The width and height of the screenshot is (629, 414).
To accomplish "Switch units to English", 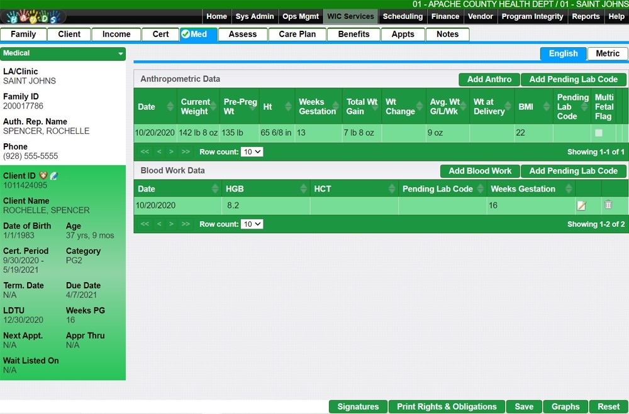I will (563, 53).
